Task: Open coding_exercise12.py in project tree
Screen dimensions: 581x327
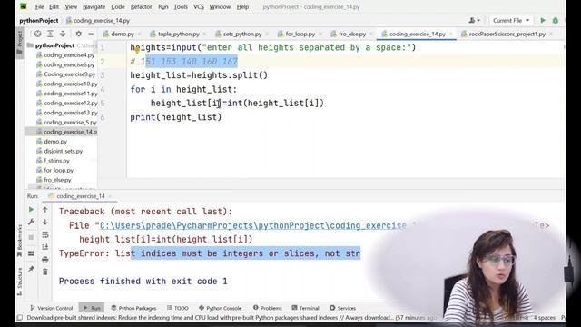Action: 71,103
